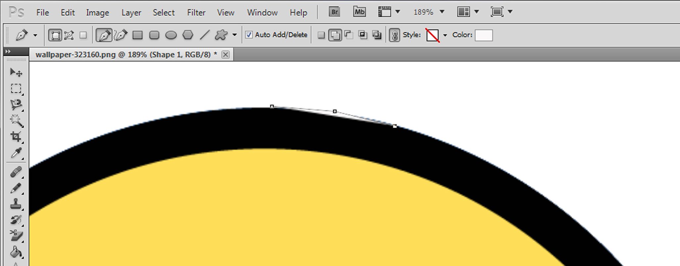680x266 pixels.
Task: Expand the collapsed tools panel arrows
Action: click(x=8, y=52)
